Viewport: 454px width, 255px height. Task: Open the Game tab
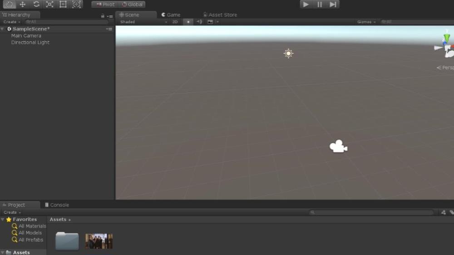point(171,15)
